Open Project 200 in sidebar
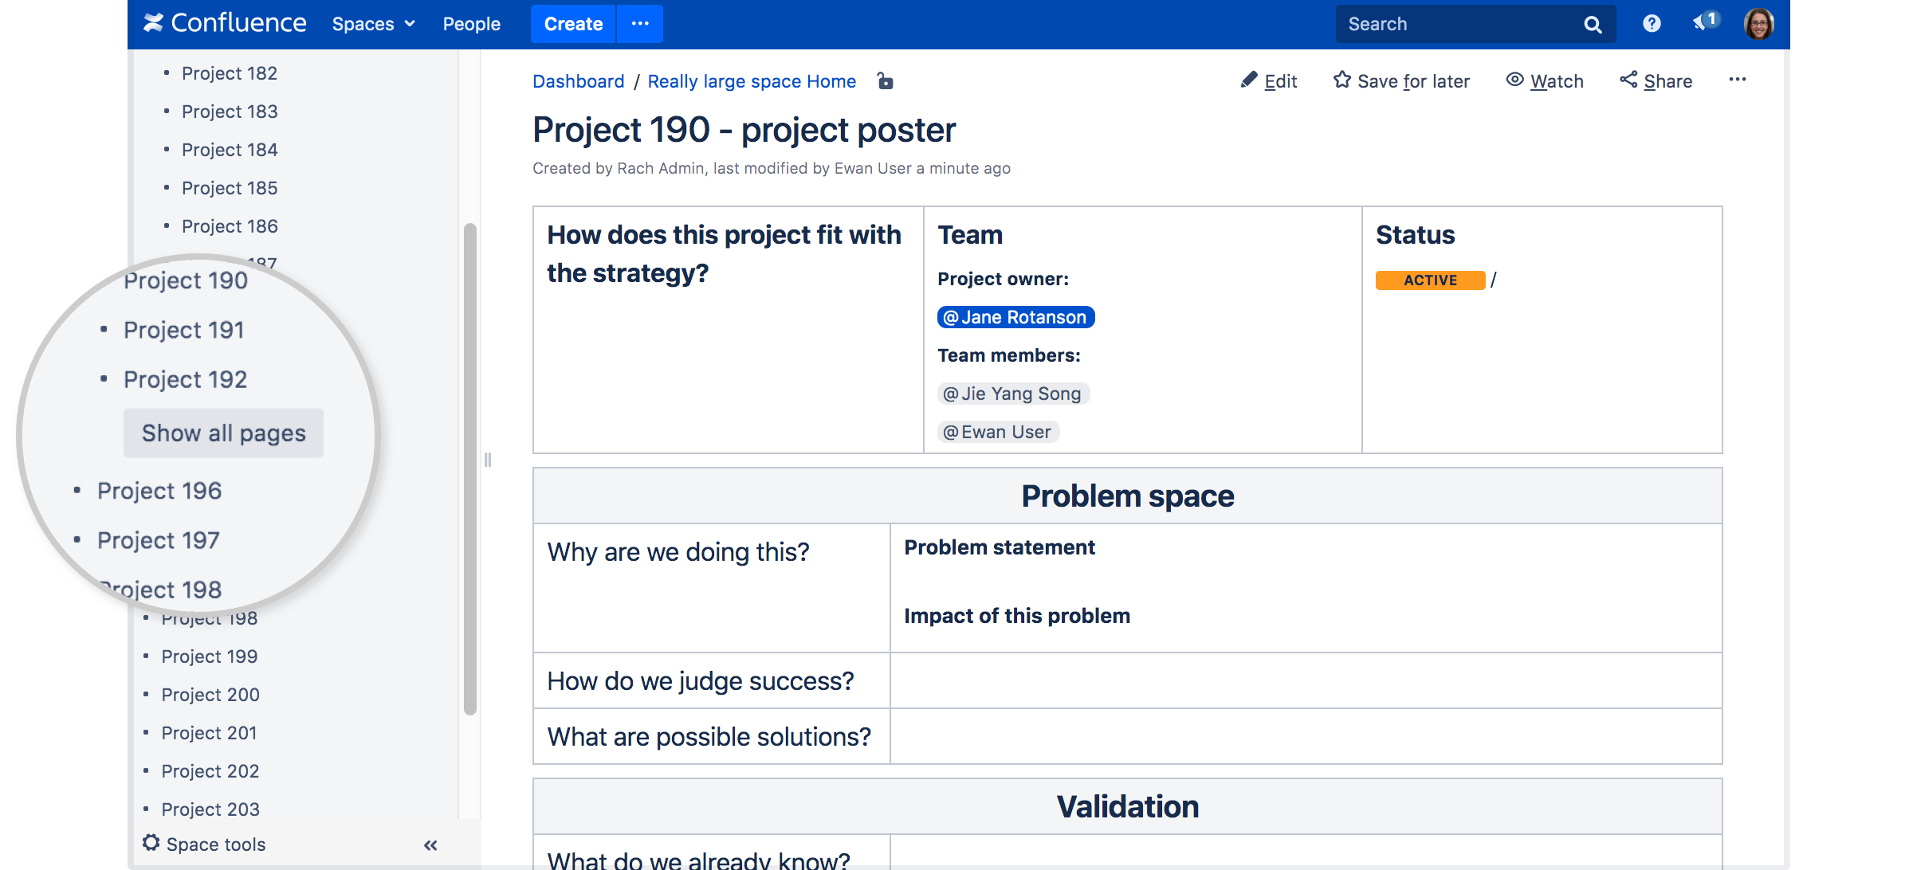 tap(210, 695)
